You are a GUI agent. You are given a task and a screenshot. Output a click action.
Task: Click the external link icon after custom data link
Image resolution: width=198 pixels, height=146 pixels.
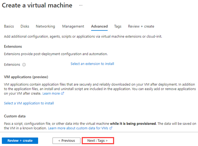click(111, 128)
